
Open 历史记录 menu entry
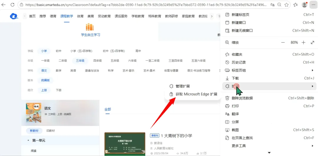(270, 62)
